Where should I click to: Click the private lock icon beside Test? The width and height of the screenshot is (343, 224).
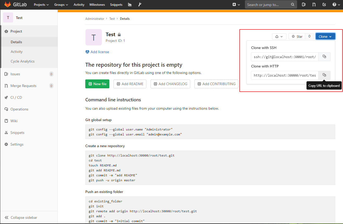[x=119, y=35]
